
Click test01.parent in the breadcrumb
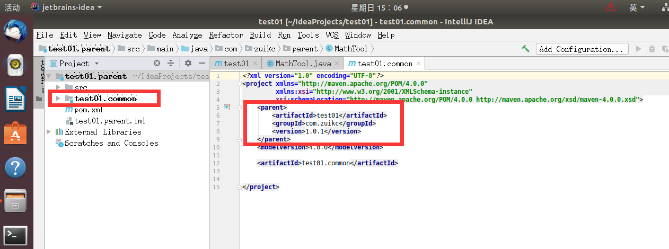tap(74, 49)
